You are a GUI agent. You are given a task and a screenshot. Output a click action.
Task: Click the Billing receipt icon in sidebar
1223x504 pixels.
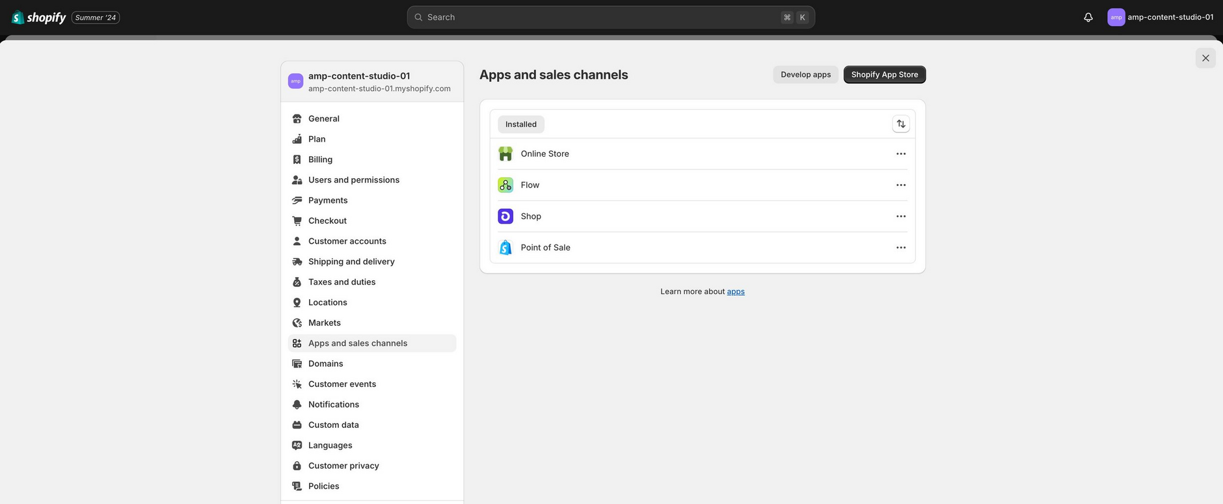click(297, 159)
